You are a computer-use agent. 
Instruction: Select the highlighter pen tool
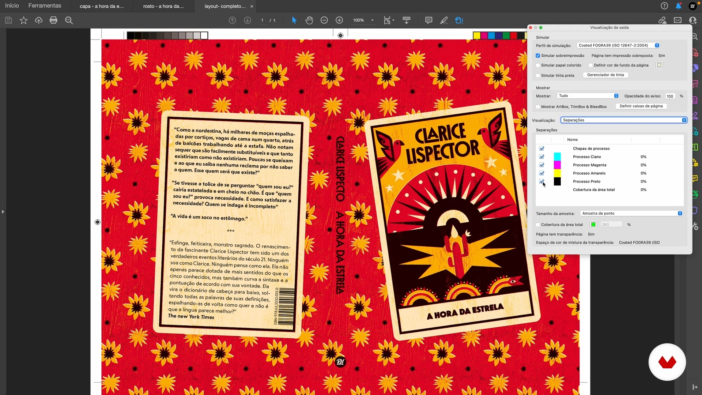444,20
